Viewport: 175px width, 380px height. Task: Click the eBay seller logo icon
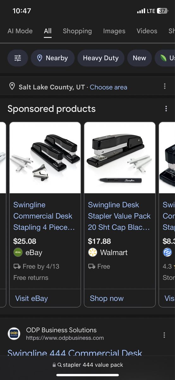18,252
